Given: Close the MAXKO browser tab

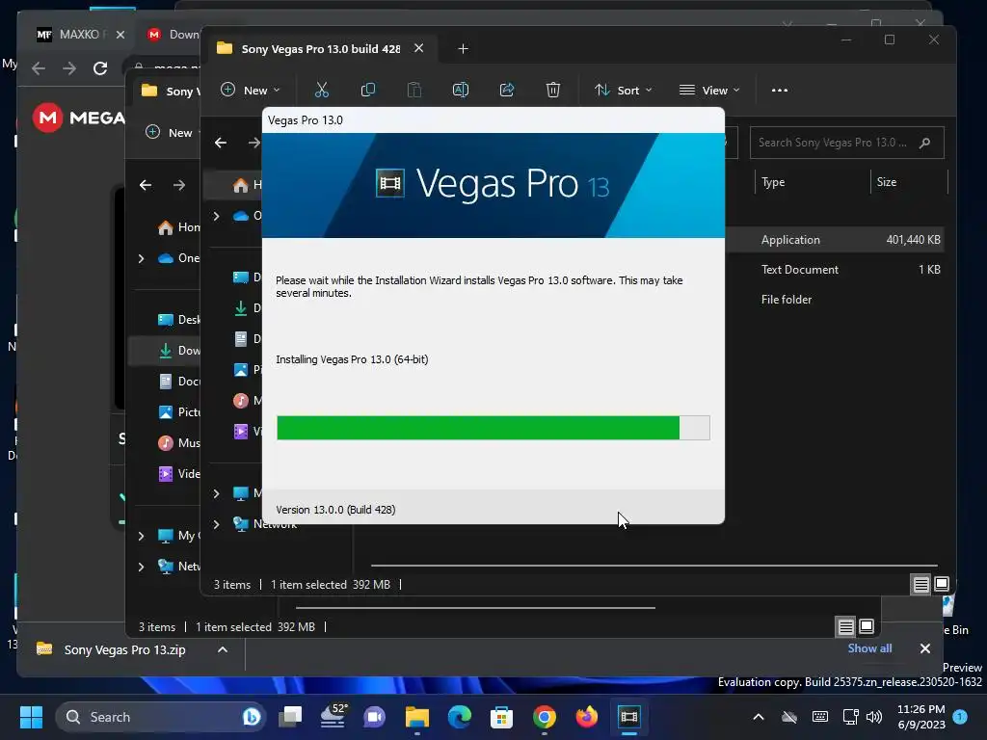Looking at the screenshot, I should [x=120, y=35].
